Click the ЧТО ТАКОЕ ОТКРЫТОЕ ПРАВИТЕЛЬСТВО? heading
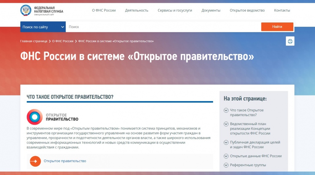Viewport: 315px width, 175px height. (70, 97)
